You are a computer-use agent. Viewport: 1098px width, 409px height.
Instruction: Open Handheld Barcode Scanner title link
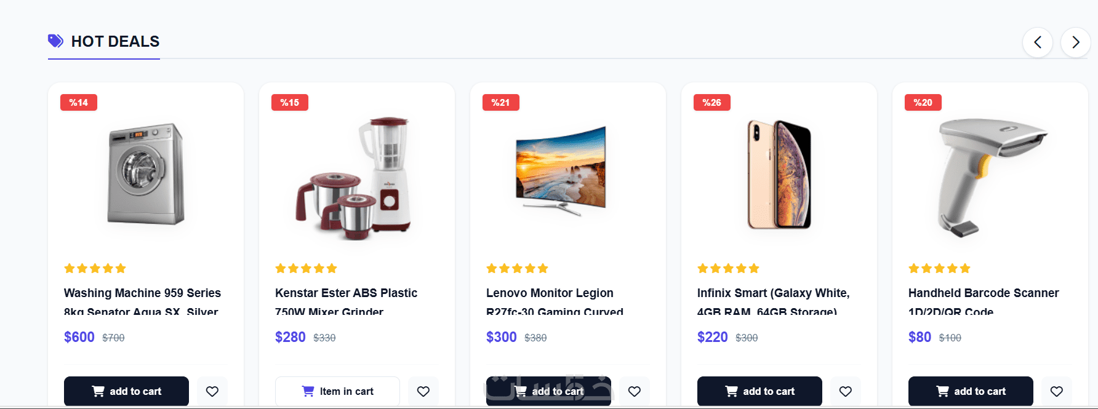pyautogui.click(x=984, y=301)
